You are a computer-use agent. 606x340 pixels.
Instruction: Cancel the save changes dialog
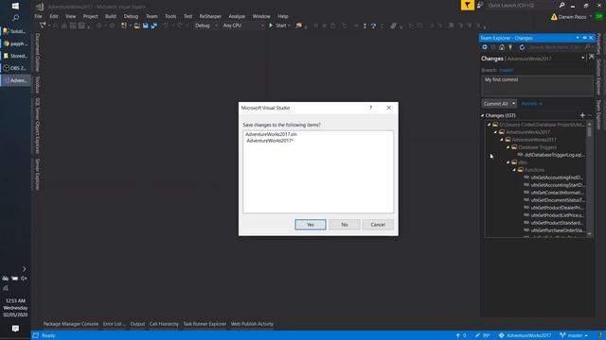point(378,225)
